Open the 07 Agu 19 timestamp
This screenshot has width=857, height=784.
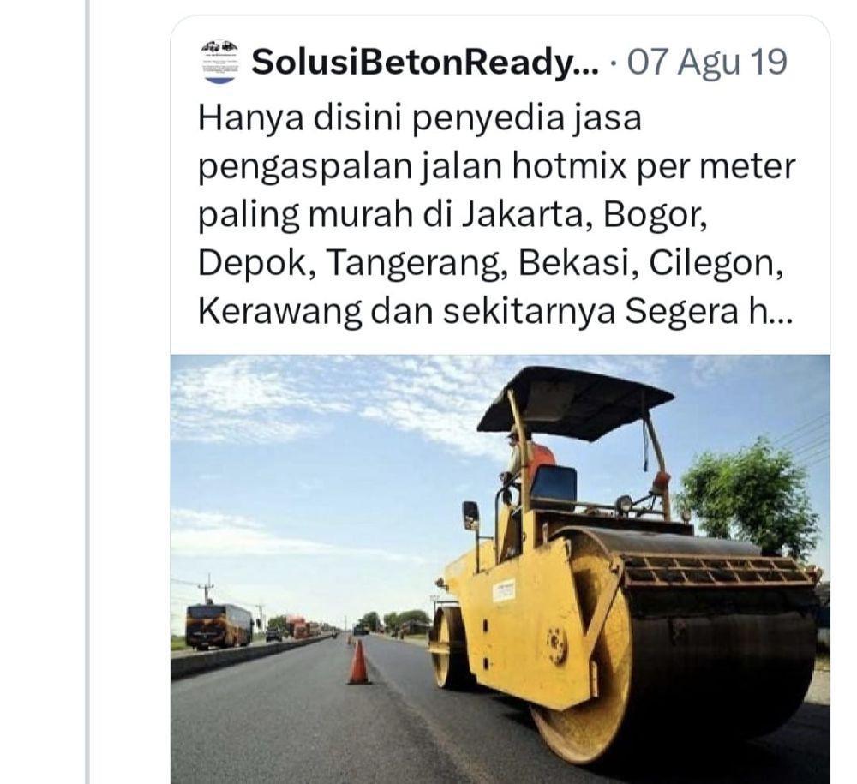point(707,62)
